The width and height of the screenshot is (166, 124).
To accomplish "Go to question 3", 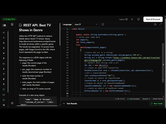I will [x=4, y=48].
